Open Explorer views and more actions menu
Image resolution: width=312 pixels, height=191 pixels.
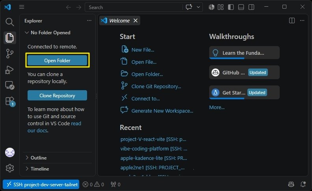pos(89,20)
